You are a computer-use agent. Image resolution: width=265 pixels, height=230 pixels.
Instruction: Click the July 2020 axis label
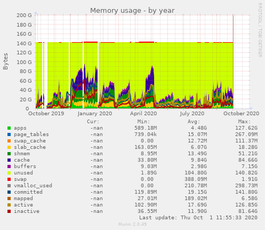pyautogui.click(x=192, y=114)
